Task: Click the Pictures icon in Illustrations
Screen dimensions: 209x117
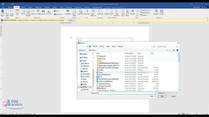Action: (x=23, y=12)
